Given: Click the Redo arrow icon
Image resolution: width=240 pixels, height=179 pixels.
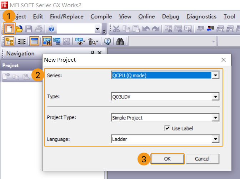Looking at the screenshot, I should pos(156,29).
